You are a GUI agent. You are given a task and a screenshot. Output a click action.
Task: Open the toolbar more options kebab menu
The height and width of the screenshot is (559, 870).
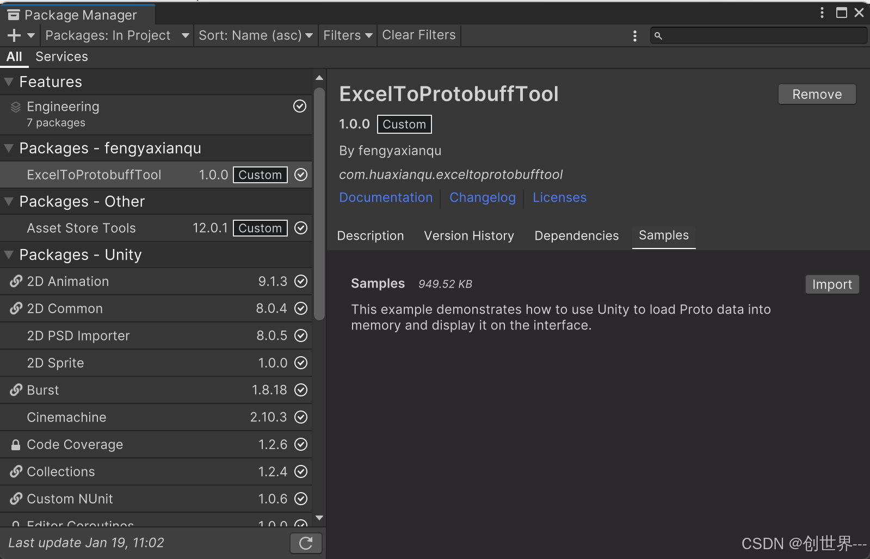point(634,36)
